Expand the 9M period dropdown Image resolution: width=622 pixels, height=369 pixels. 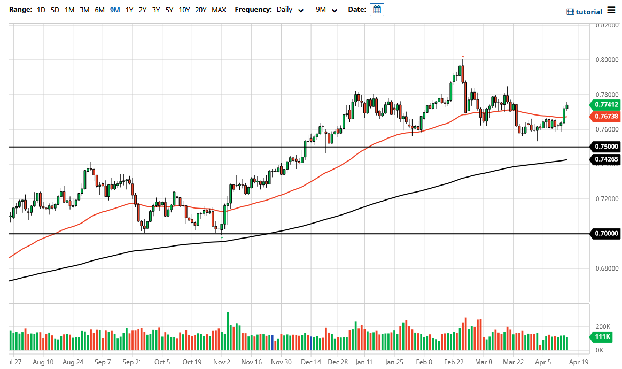pos(327,10)
